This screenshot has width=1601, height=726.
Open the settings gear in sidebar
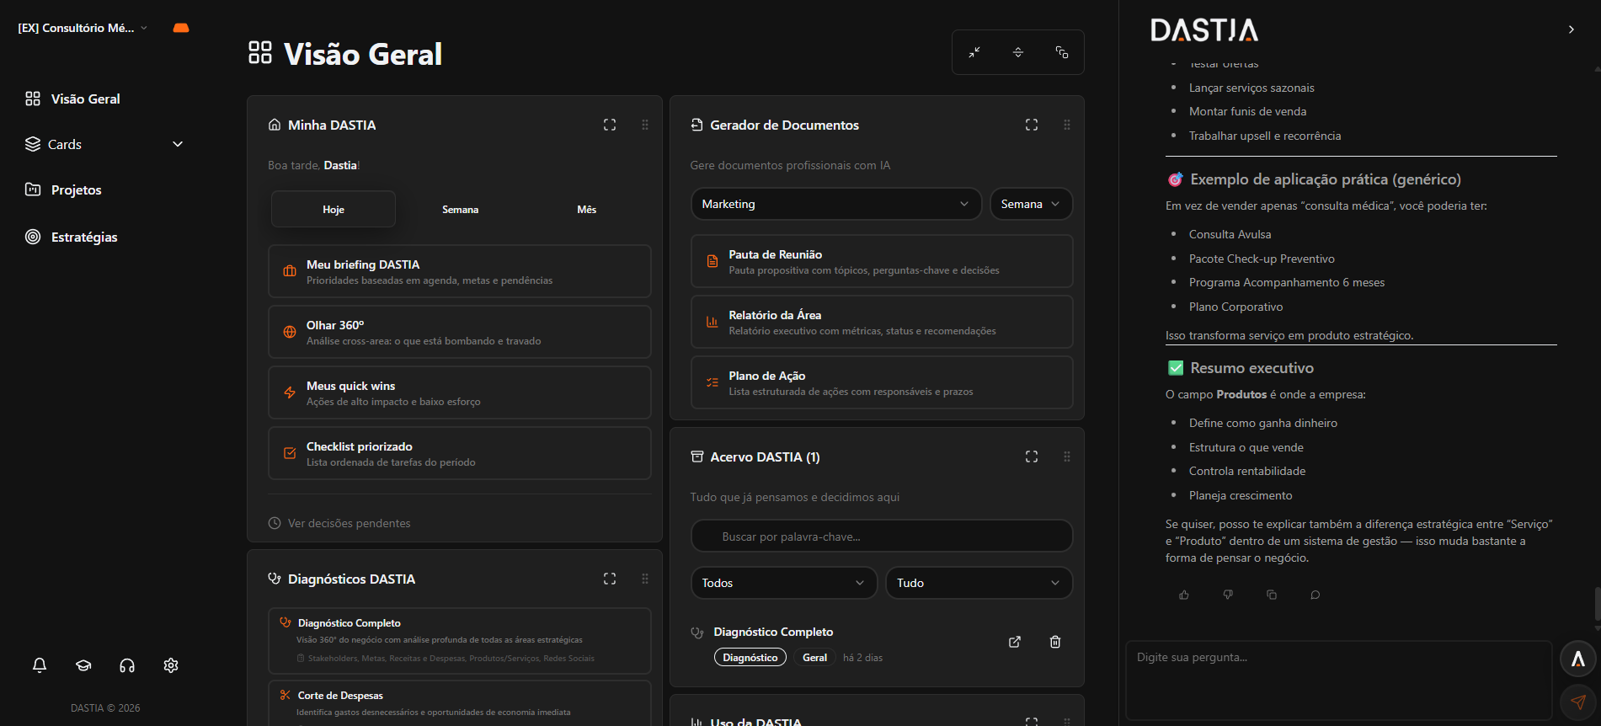point(171,665)
